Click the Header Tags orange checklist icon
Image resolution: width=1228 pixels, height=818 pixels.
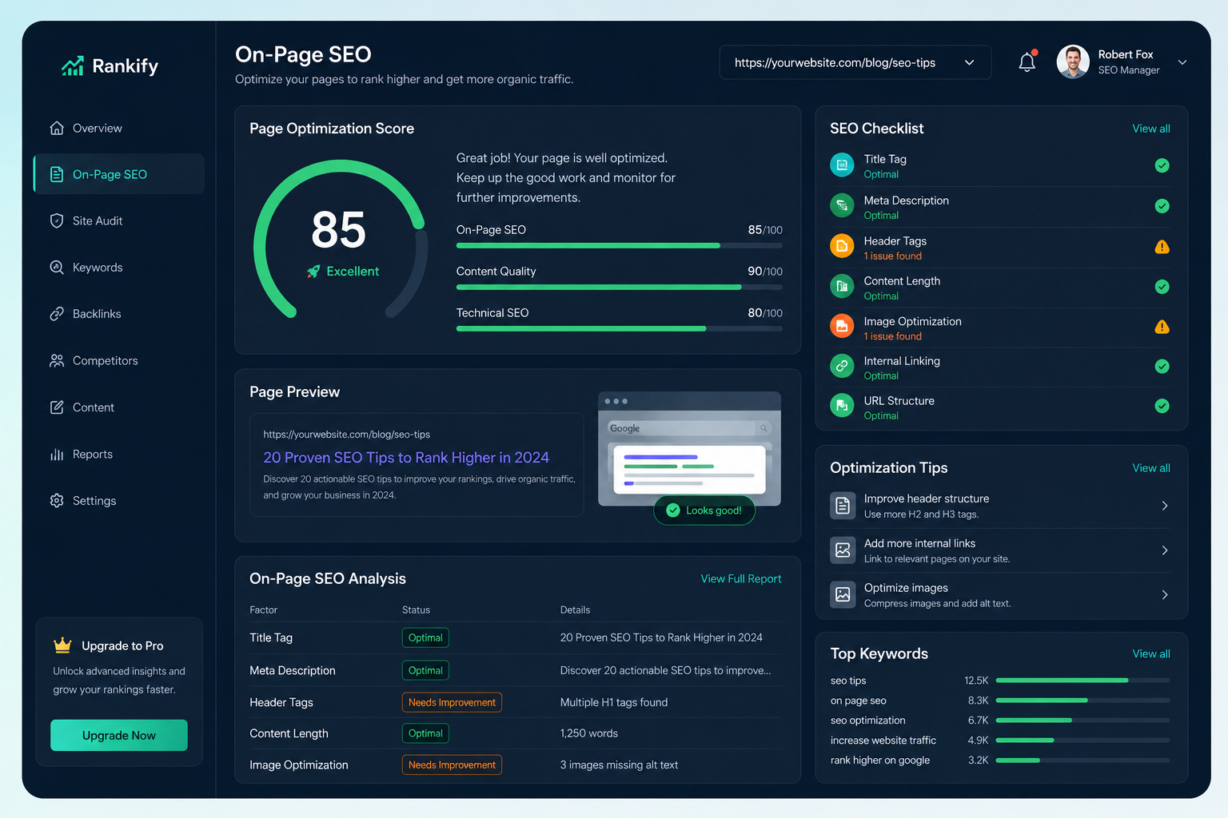pyautogui.click(x=842, y=246)
